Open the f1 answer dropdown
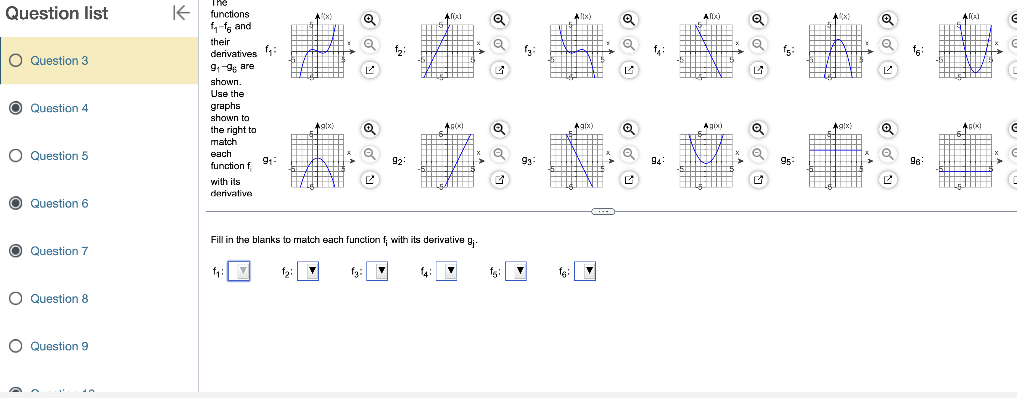This screenshot has width=1017, height=398. tap(238, 271)
